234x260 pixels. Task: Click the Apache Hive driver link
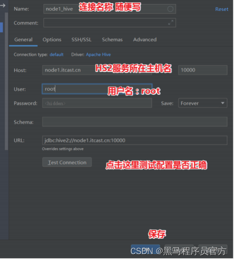pos(98,54)
